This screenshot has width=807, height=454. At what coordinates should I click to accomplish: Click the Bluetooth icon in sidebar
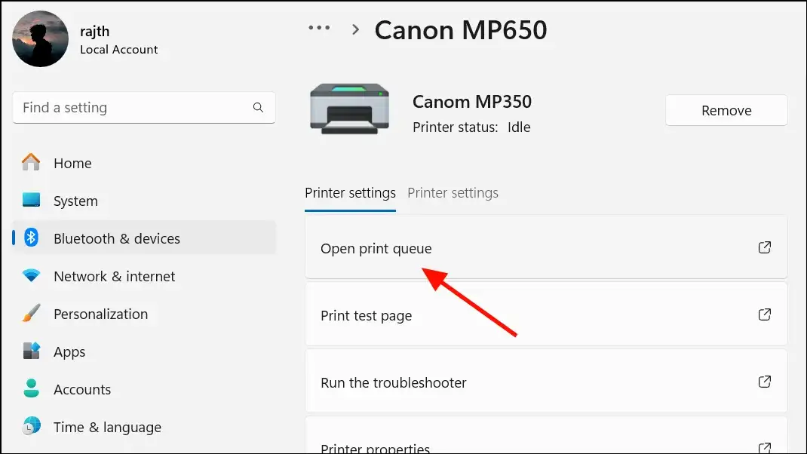pos(31,238)
